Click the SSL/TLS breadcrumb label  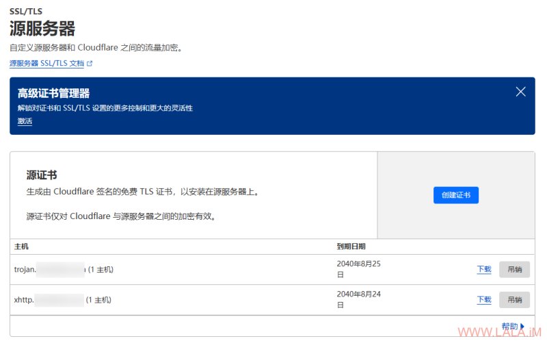(x=26, y=12)
